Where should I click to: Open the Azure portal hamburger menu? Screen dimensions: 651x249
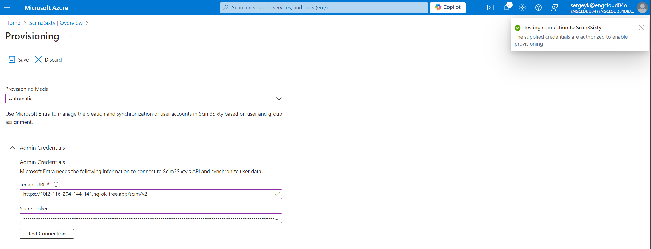tap(7, 8)
